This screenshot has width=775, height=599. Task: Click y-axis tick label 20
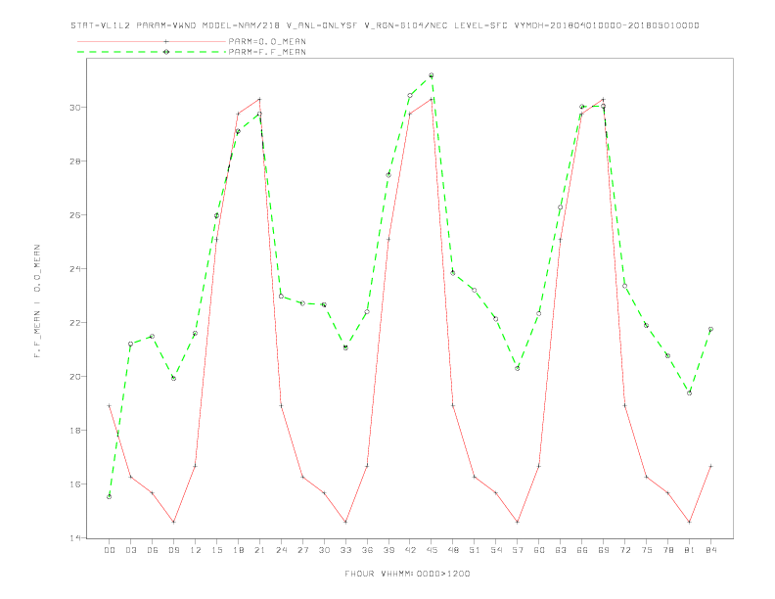[77, 376]
